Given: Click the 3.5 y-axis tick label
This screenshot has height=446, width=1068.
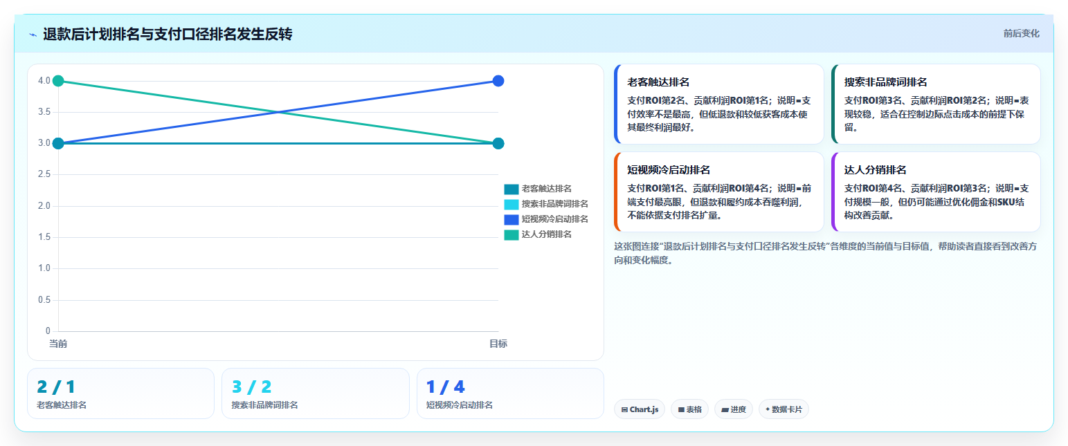Looking at the screenshot, I should (x=44, y=112).
